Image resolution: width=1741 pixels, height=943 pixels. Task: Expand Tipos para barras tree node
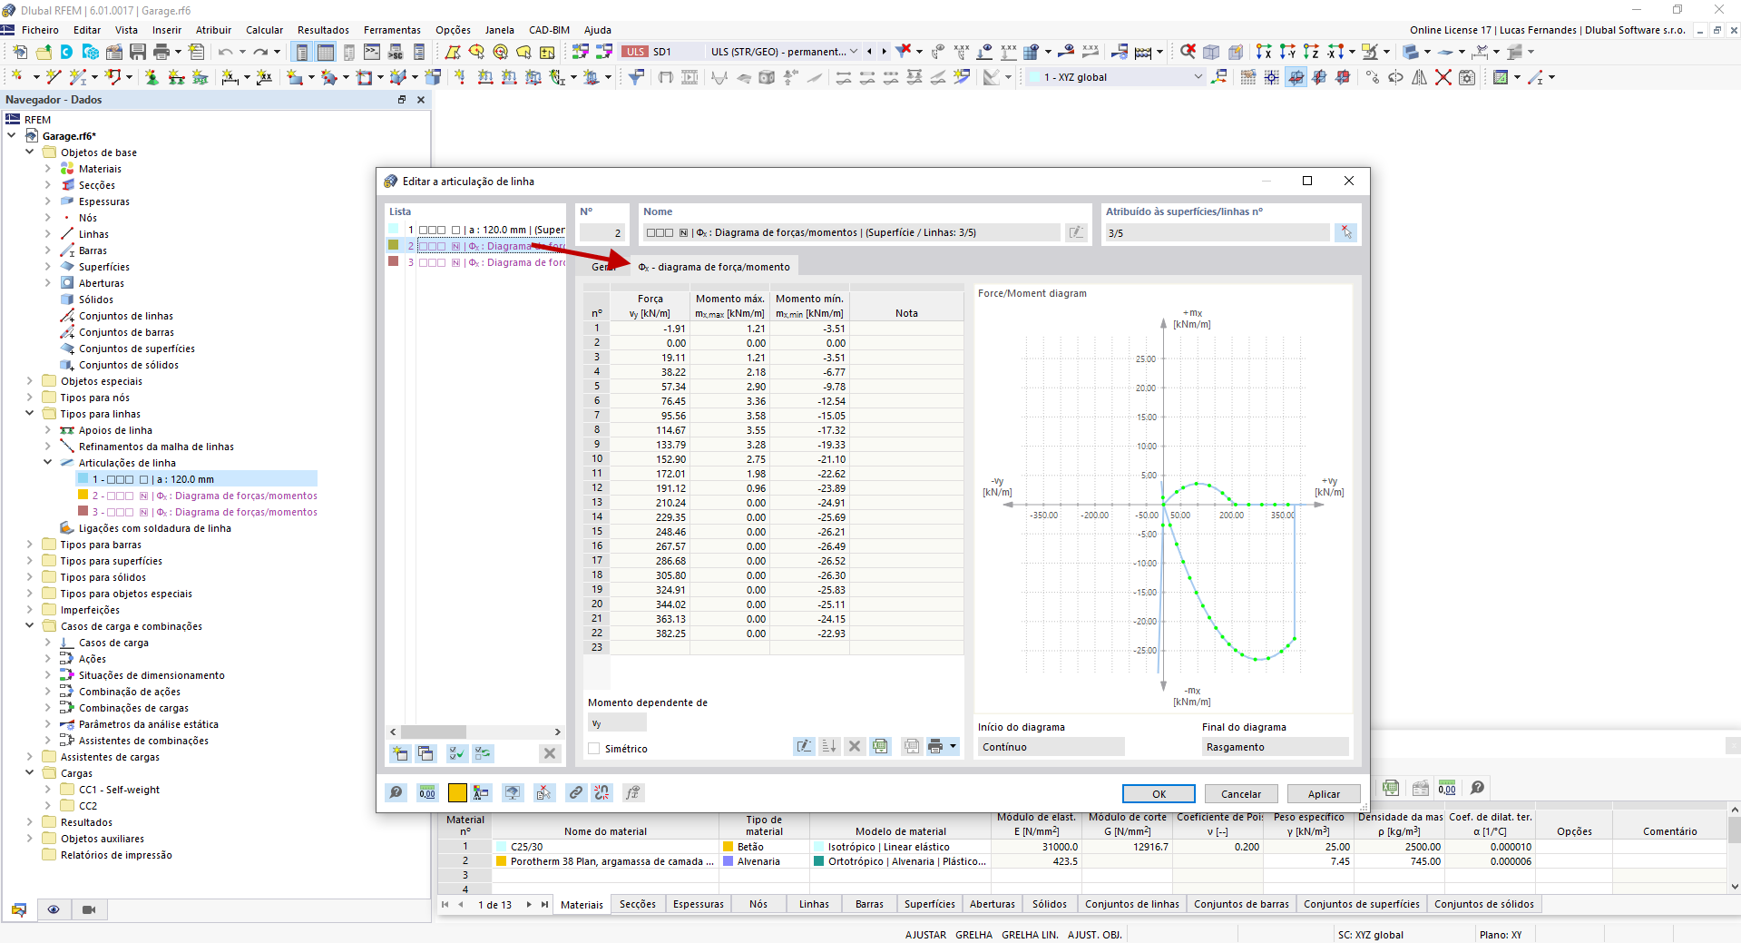point(30,545)
